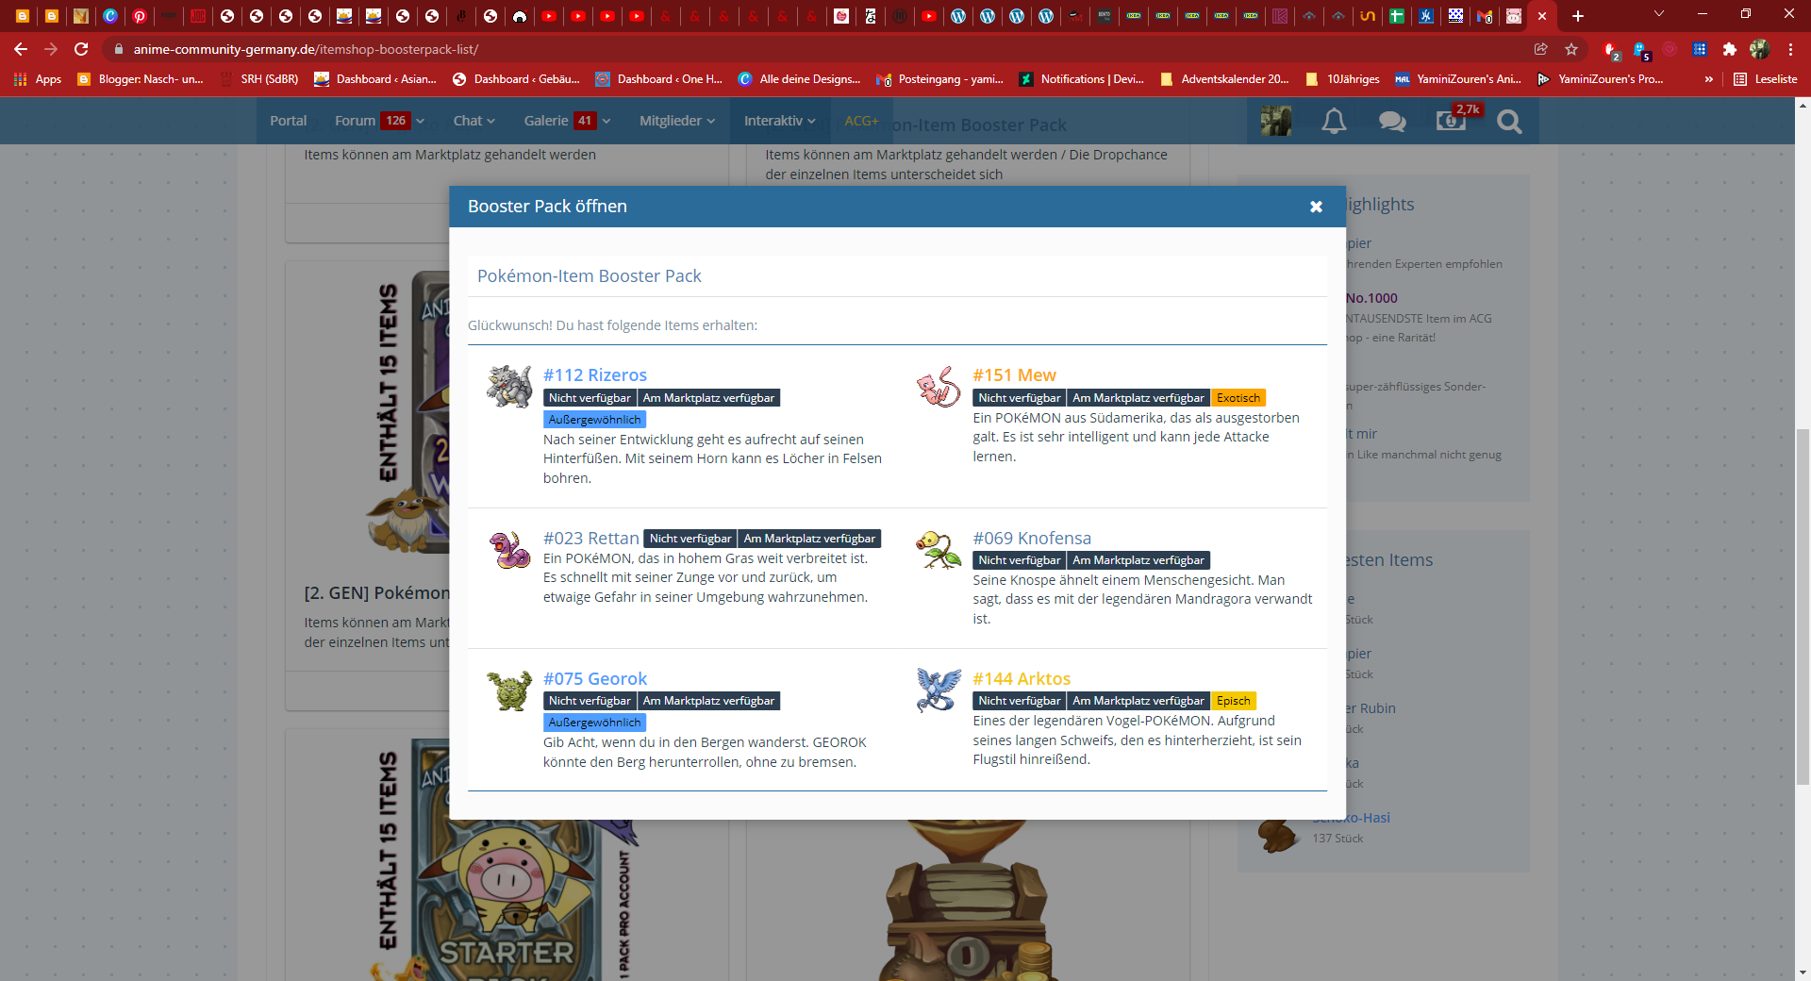Click the Mew Pokémon sprite icon
Image resolution: width=1811 pixels, height=981 pixels.
pos(939,386)
